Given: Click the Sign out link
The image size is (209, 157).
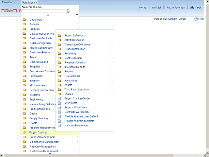Looking at the screenshot, I should 196,8.
